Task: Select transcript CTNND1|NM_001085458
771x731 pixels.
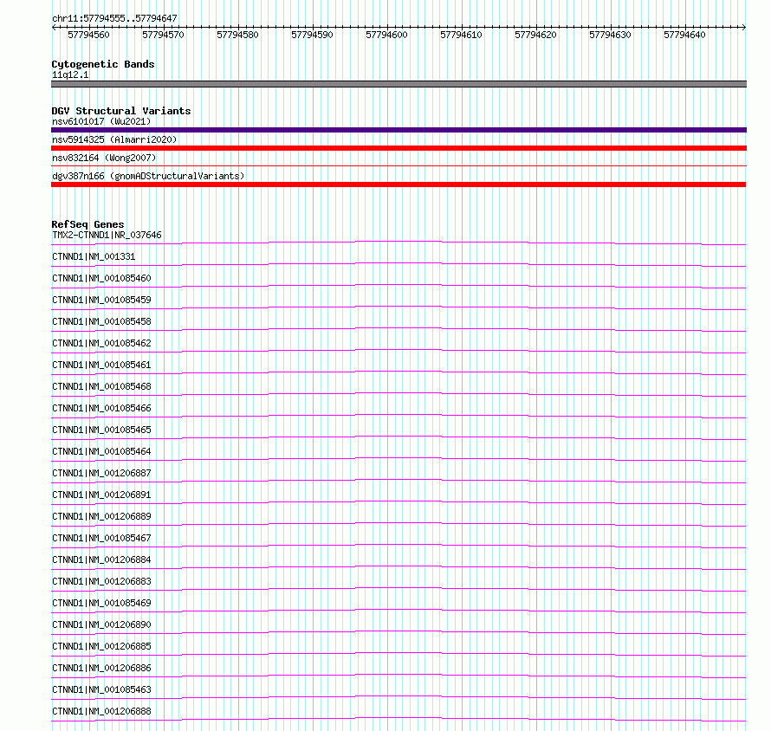Action: click(101, 321)
